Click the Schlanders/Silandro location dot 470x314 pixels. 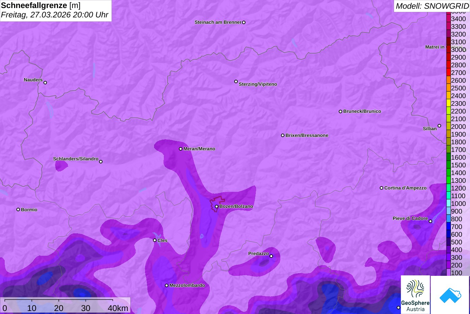tap(101, 162)
